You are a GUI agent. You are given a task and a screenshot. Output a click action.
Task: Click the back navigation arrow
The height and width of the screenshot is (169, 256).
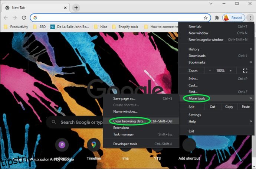pos(6,17)
